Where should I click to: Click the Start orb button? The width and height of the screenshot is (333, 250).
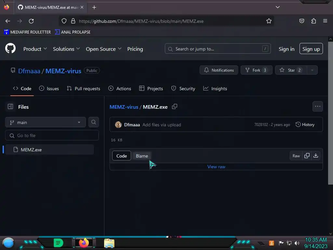8,243
